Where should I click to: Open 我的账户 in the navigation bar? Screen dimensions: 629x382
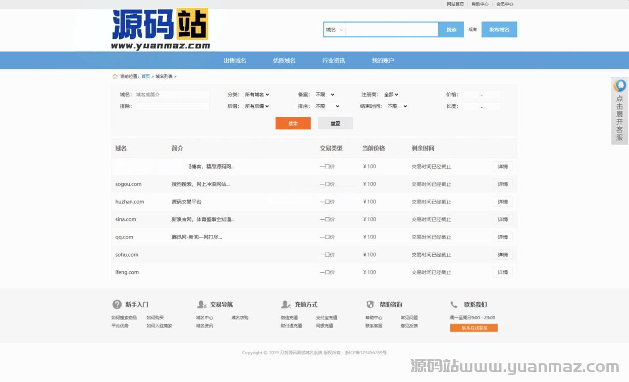(x=383, y=61)
